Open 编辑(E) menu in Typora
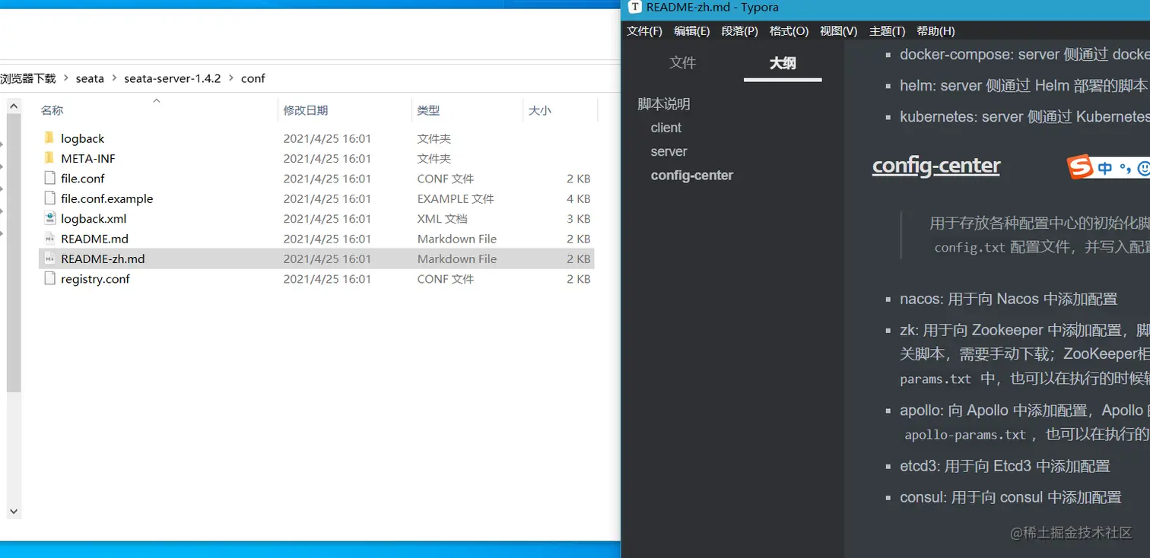This screenshot has height=558, width=1150. [x=691, y=31]
